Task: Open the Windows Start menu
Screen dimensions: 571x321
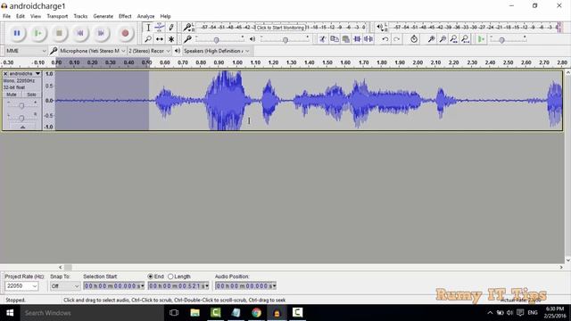Action: (x=10, y=313)
